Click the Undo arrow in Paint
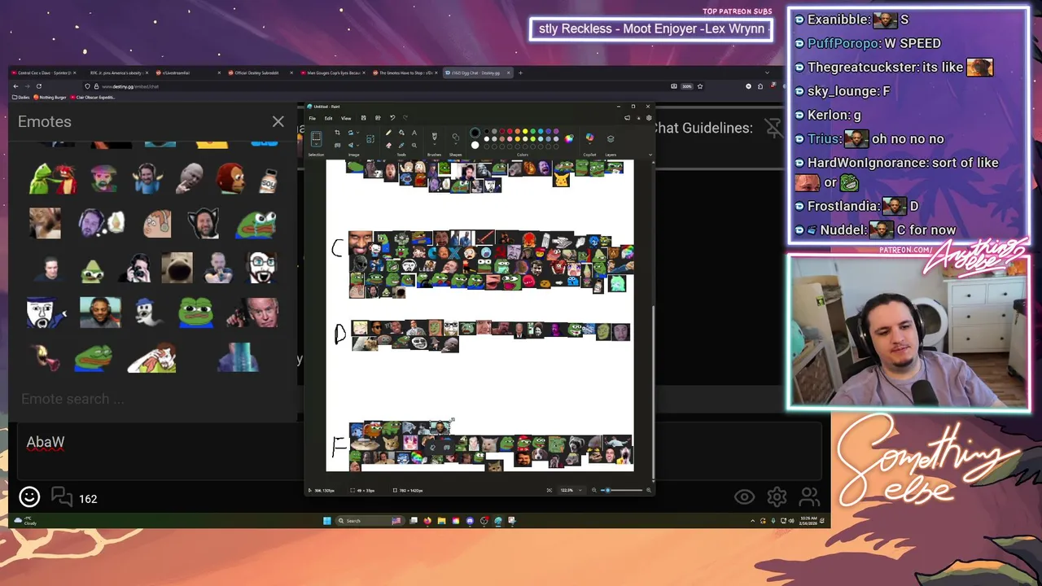Screen dimensions: 1042x586 [392, 118]
